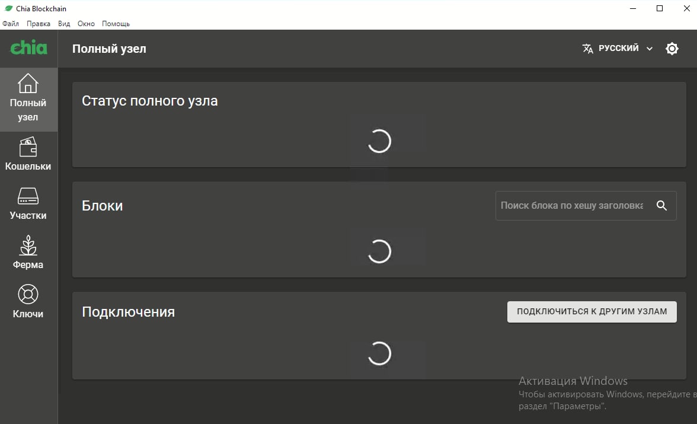This screenshot has height=424, width=697.
Task: Open the Окно menu
Action: pyautogui.click(x=86, y=24)
